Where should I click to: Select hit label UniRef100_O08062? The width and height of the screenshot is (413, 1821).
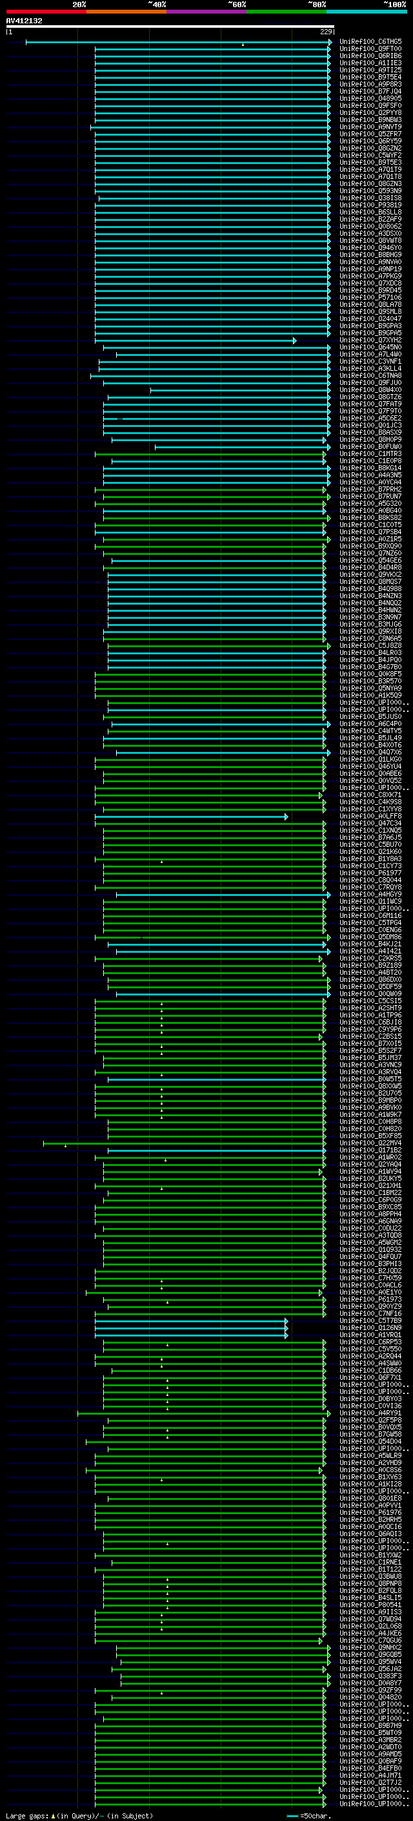[x=370, y=226]
